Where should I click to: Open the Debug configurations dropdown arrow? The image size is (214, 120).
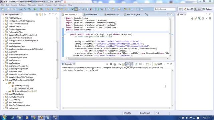click(x=32, y=9)
